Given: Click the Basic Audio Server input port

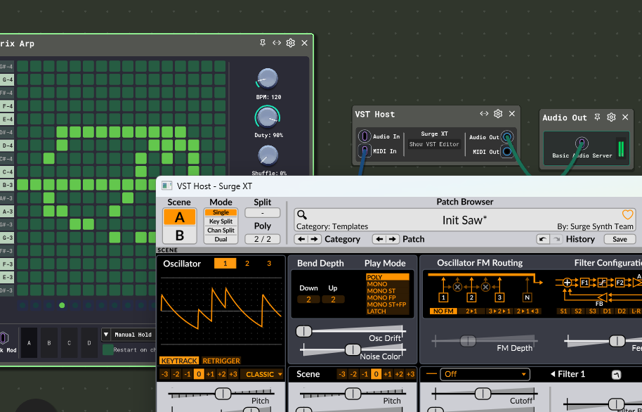Looking at the screenshot, I should (x=582, y=143).
